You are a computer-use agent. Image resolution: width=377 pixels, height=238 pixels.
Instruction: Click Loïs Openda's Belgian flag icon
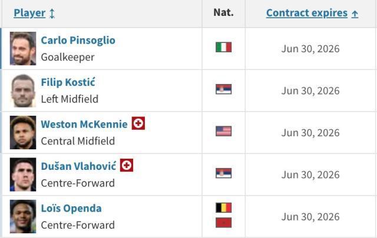pos(223,207)
